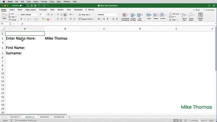Click the Home icon in the title bar

[x=28, y=5]
